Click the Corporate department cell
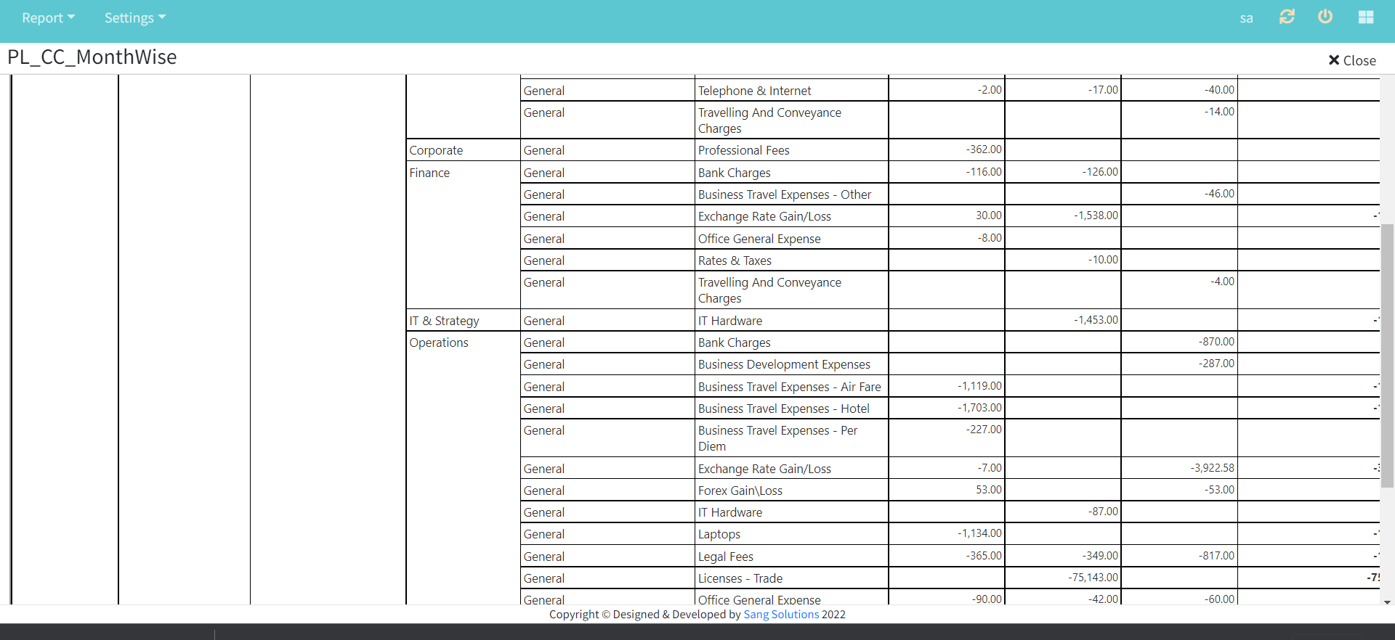Viewport: 1395px width, 640px height. [436, 150]
